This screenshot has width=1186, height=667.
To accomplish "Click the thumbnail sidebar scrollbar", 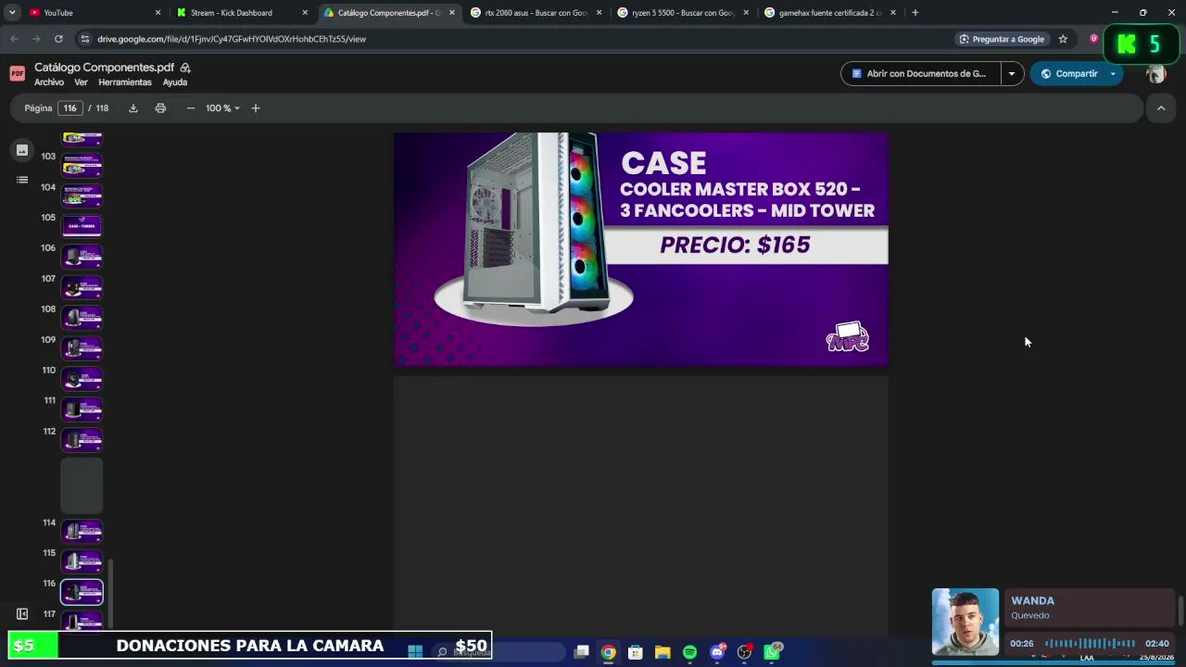I will tap(111, 593).
